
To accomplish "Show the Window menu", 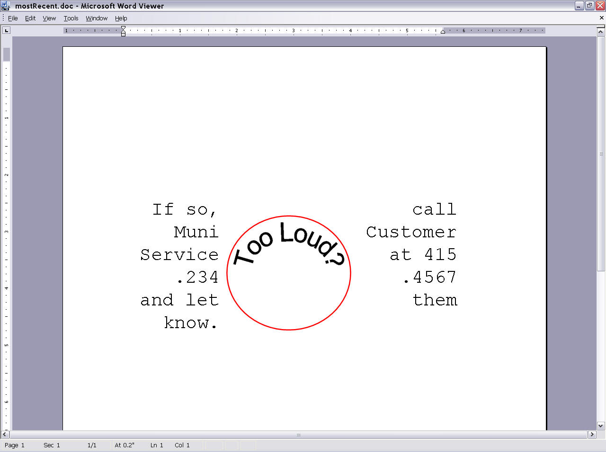I will click(x=97, y=18).
